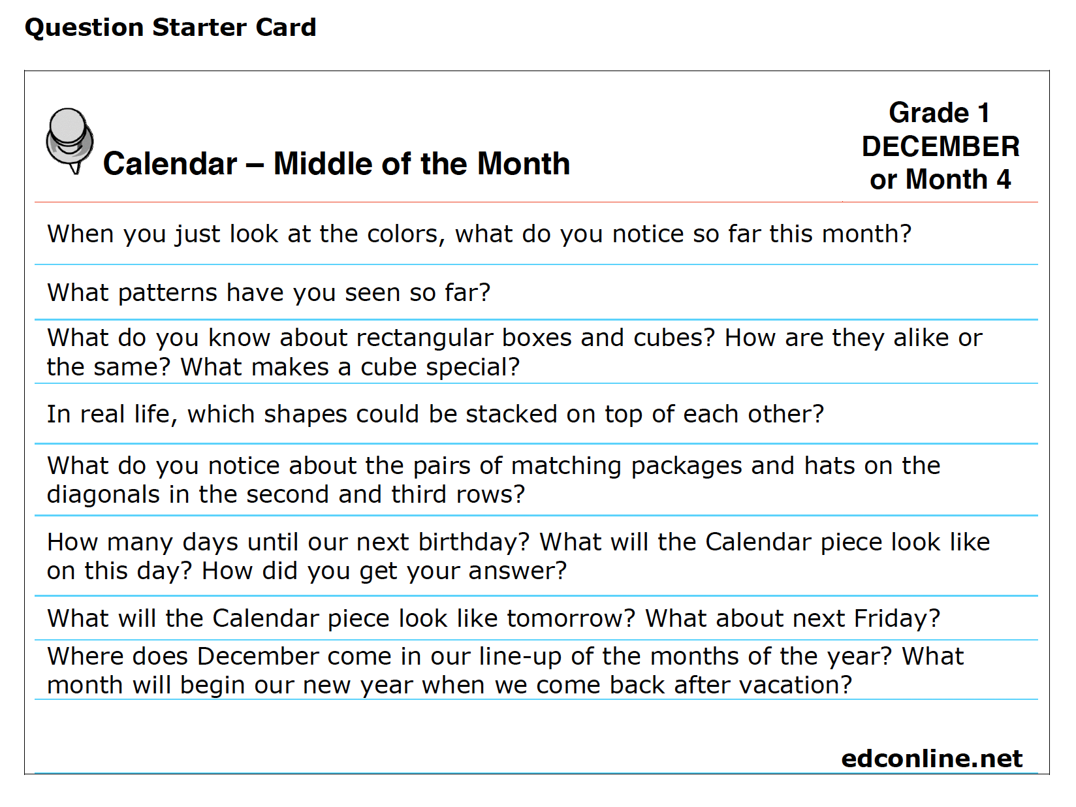Click the December line-up of months question
This screenshot has height=807, width=1076.
point(505,671)
